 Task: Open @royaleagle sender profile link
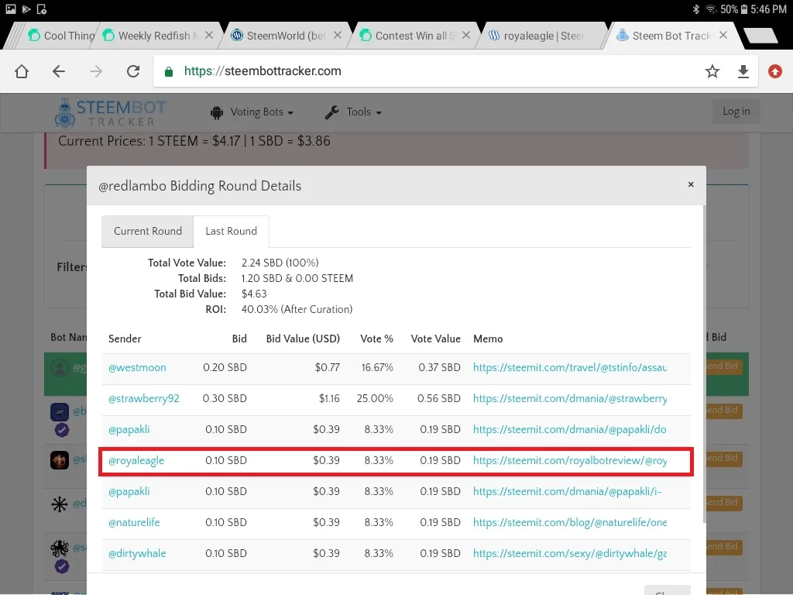tap(136, 461)
